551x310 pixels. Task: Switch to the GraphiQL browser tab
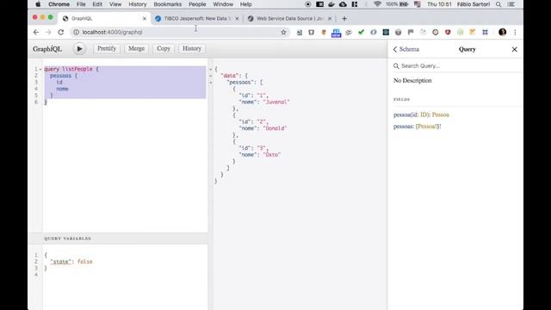[x=104, y=19]
